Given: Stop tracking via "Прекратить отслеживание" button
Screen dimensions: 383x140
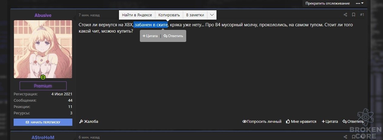Looking at the screenshot, I should [327, 3].
